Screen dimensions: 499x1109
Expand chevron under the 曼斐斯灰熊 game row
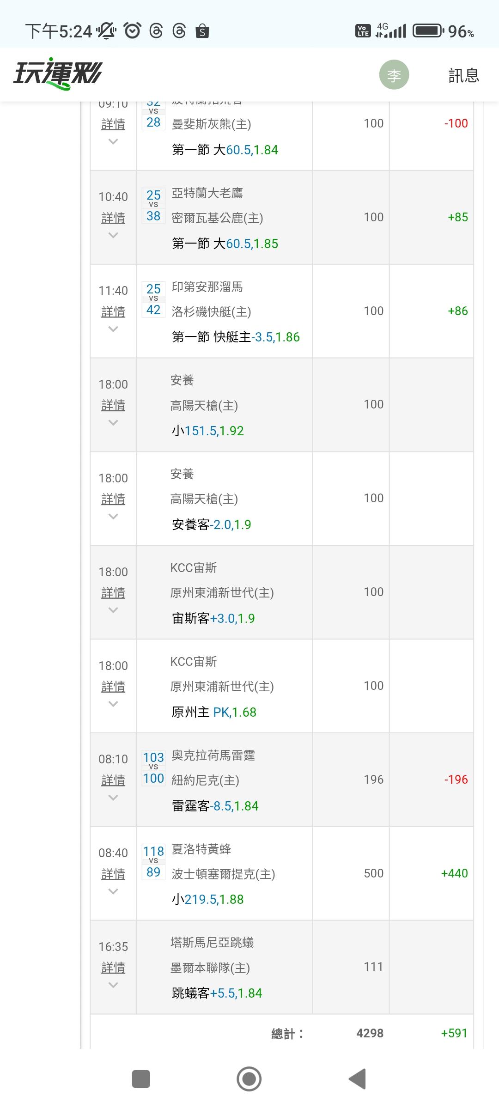pos(113,141)
